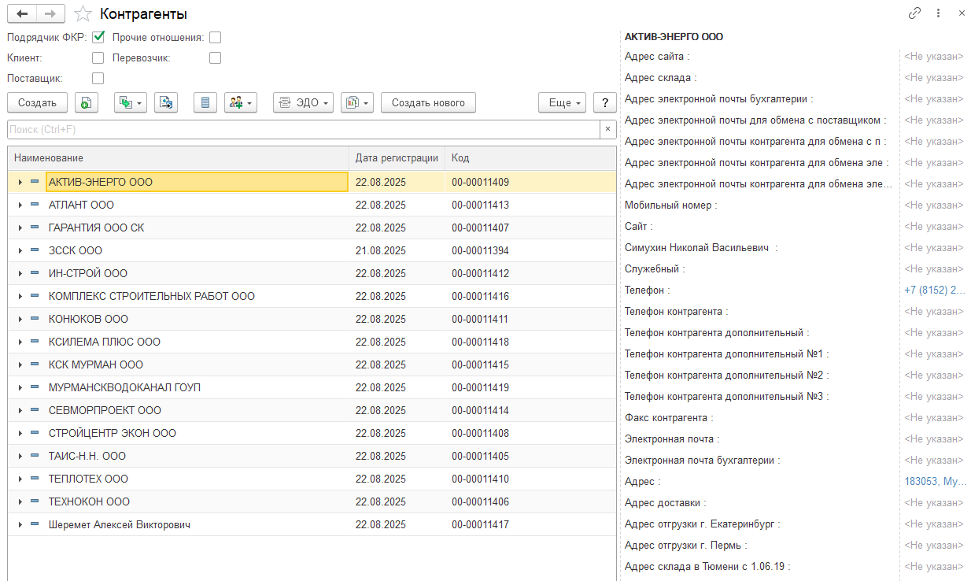Uncheck the Подрядчик ФКР checkbox
Image resolution: width=971 pixels, height=581 pixels.
pos(98,36)
